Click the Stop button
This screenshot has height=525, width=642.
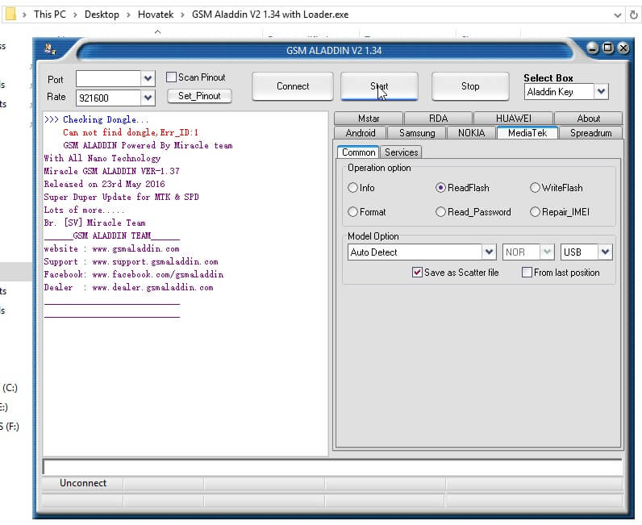point(470,86)
